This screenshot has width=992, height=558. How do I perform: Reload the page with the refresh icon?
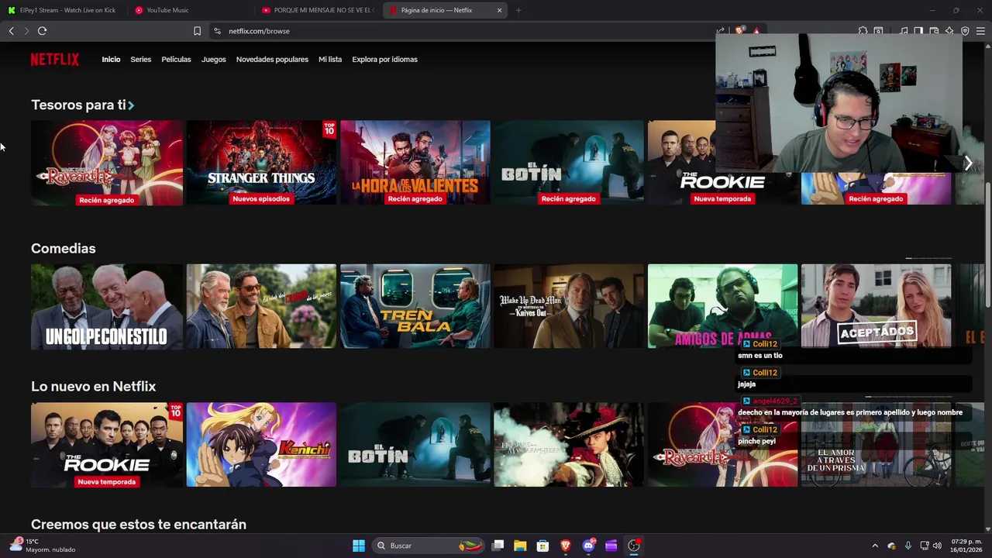(x=42, y=31)
